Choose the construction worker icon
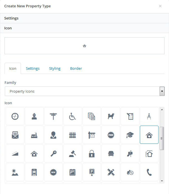 pos(34,116)
